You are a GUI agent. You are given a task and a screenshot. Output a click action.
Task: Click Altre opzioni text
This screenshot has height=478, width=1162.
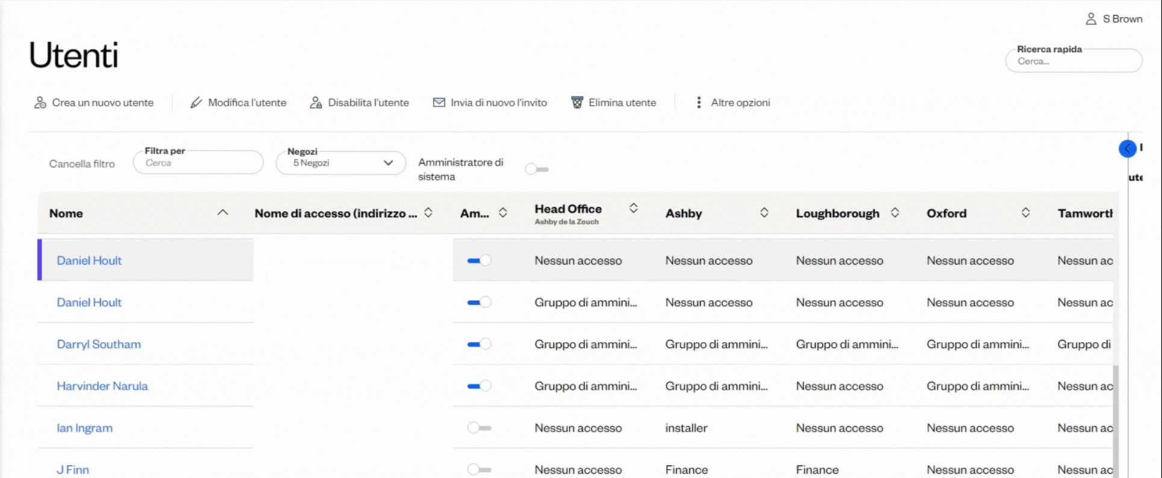click(x=740, y=103)
